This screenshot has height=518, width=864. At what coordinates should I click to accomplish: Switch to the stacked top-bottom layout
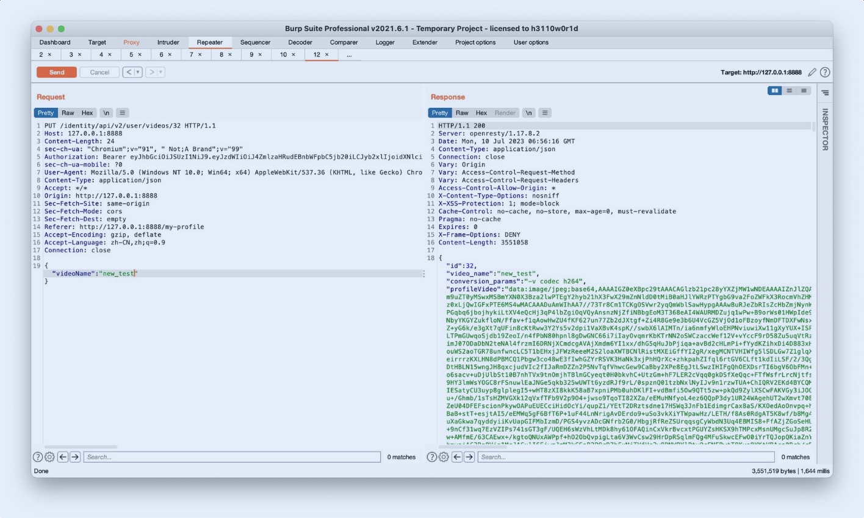[790, 91]
